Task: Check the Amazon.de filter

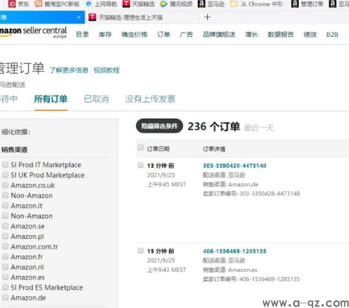Action: pyautogui.click(x=5, y=298)
